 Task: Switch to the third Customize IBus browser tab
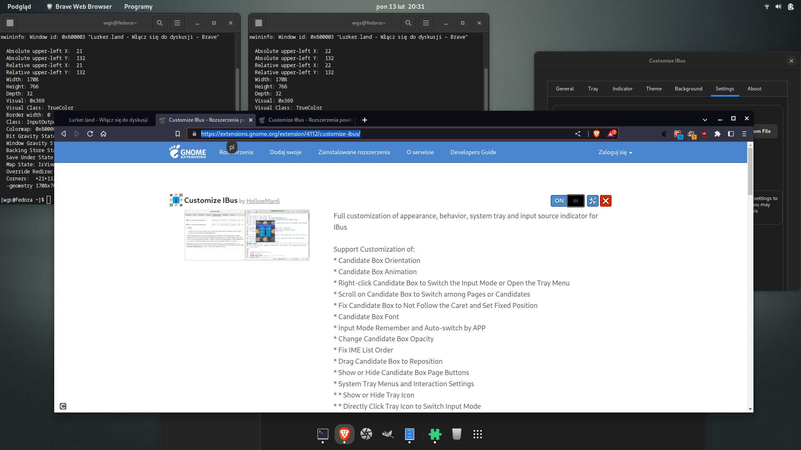[x=307, y=120]
